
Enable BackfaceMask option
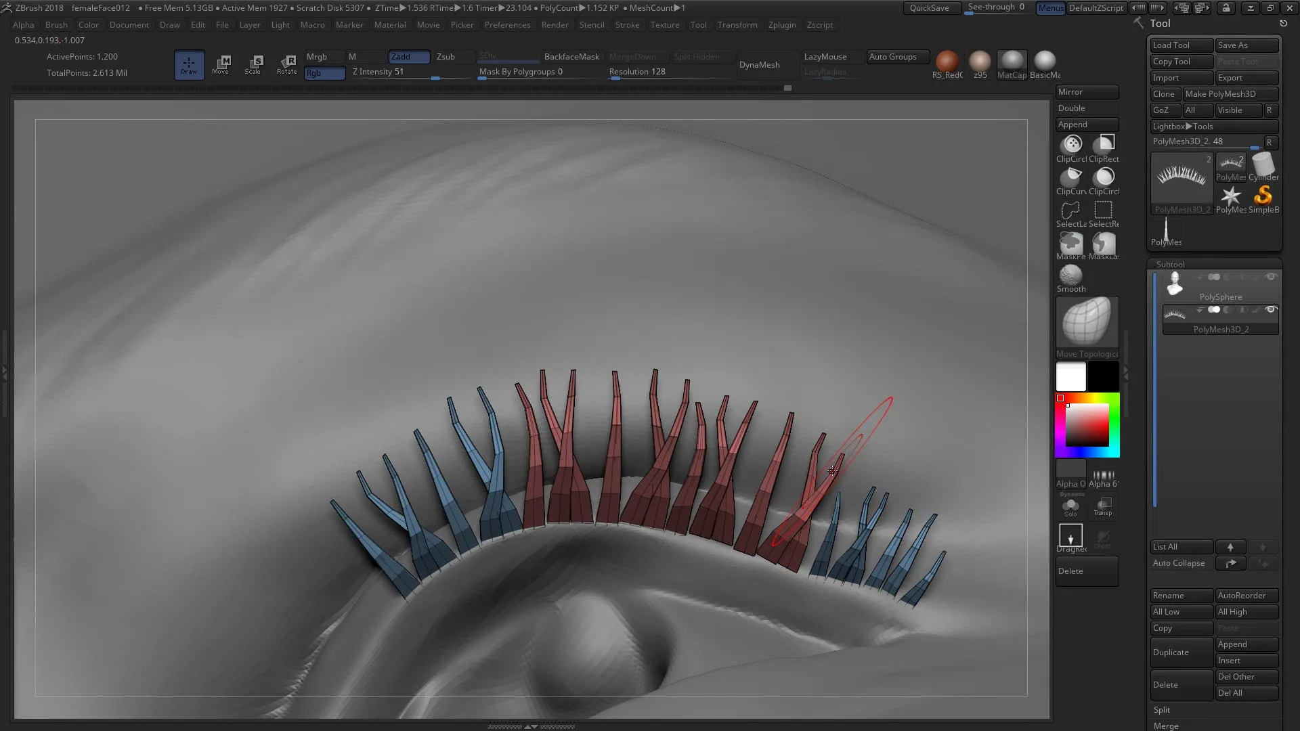[571, 56]
